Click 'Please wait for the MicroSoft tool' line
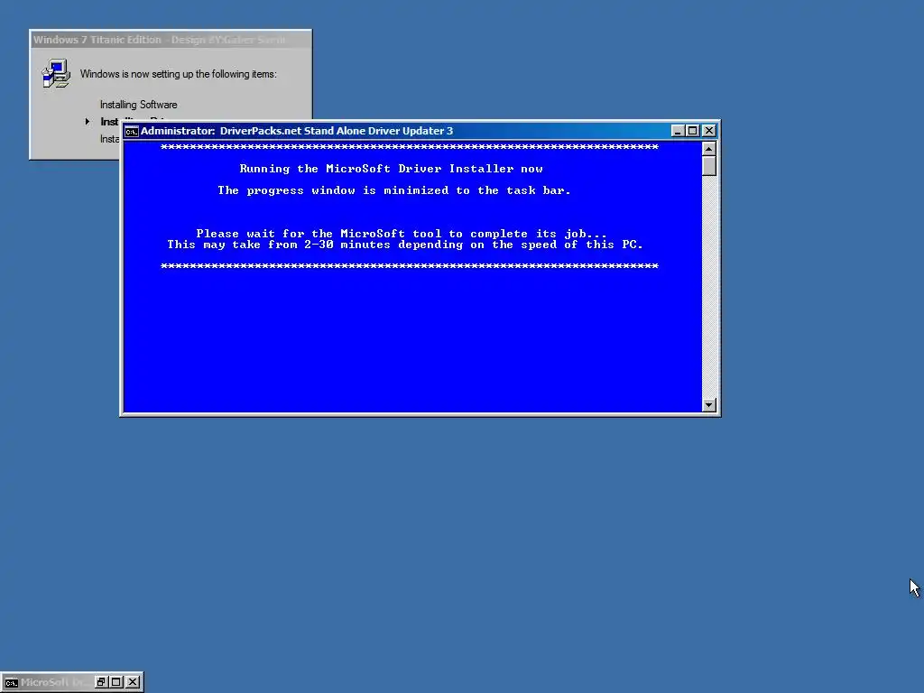This screenshot has width=924, height=693. pos(402,234)
